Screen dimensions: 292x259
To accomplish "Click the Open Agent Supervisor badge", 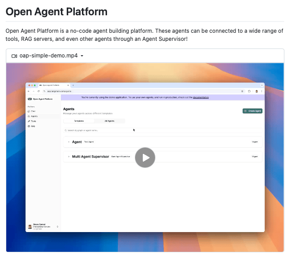I will pos(120,157).
